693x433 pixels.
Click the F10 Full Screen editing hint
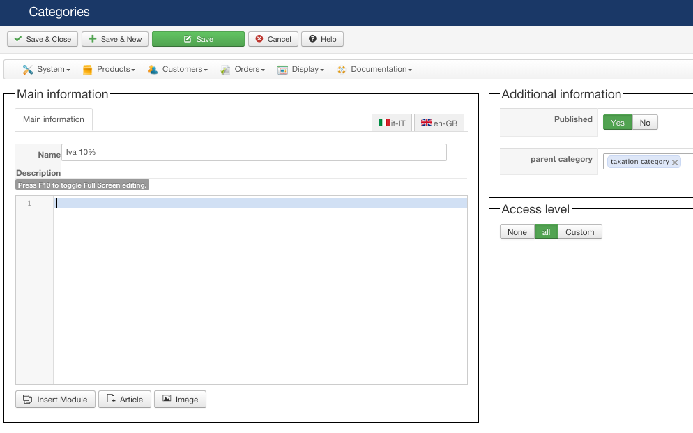coord(82,185)
